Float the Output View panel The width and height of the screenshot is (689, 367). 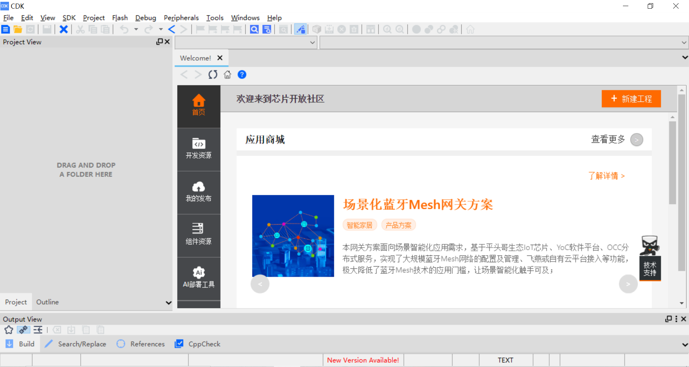pyautogui.click(x=669, y=319)
